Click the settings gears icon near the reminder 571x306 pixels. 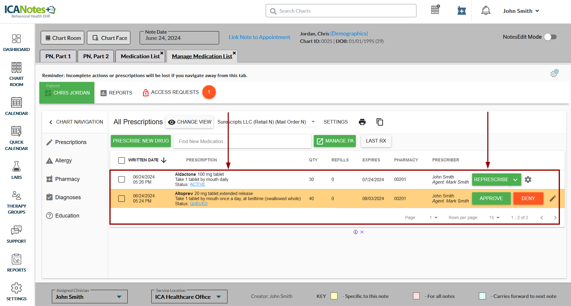pos(554,73)
